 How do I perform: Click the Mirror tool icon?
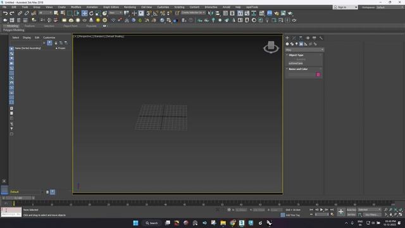point(211,13)
